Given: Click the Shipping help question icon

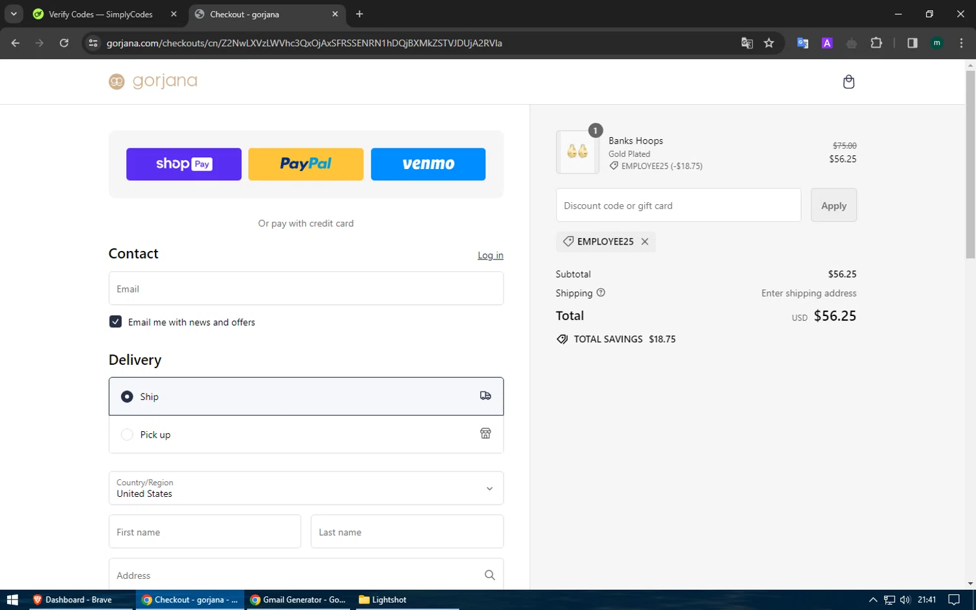Looking at the screenshot, I should pos(601,293).
